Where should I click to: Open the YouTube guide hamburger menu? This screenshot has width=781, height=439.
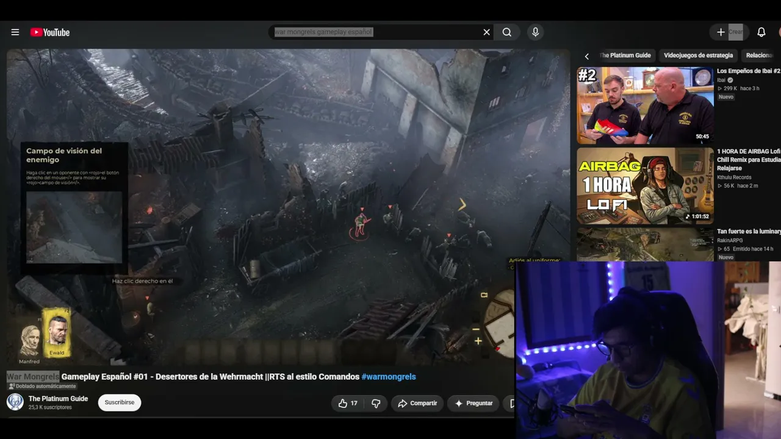pyautogui.click(x=15, y=32)
